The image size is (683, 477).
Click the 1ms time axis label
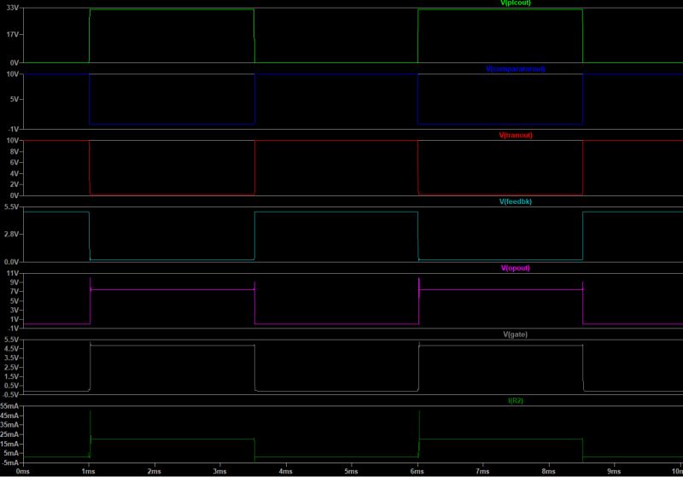pos(89,471)
